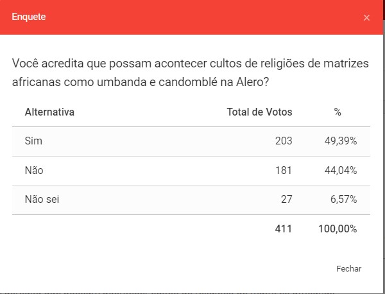
Task: Close the Enquete dialog with X icon
Action: click(x=366, y=17)
